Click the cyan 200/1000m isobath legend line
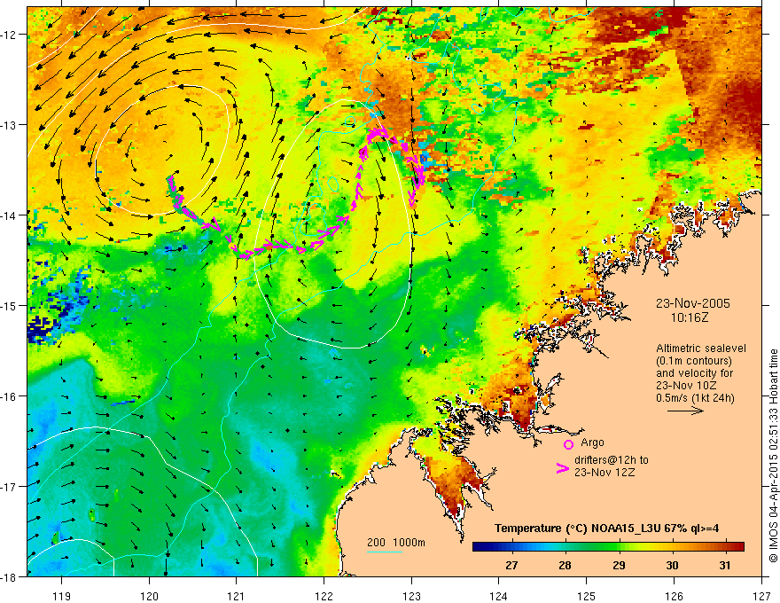 pyautogui.click(x=385, y=552)
